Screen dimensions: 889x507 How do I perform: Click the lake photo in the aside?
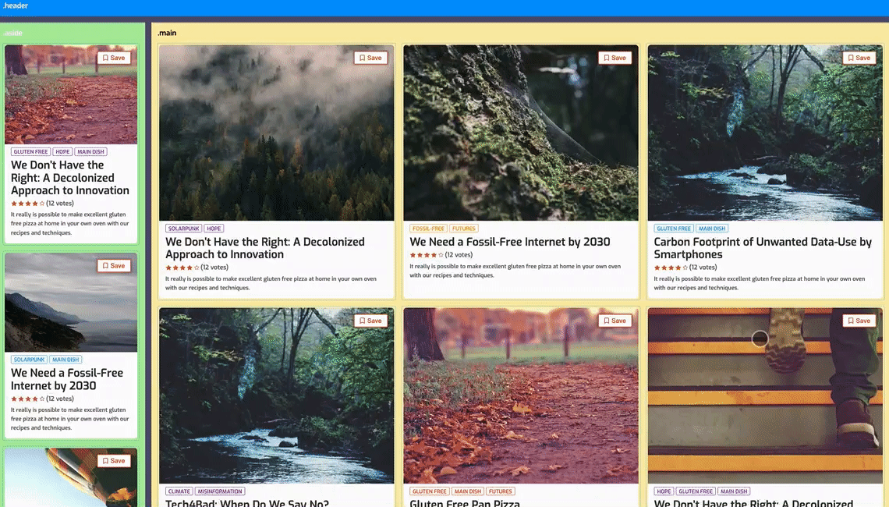click(71, 303)
